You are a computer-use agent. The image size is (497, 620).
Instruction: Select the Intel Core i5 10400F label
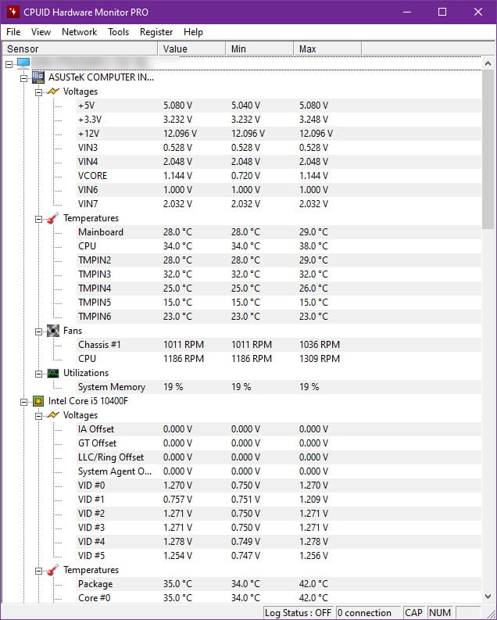[x=88, y=401]
